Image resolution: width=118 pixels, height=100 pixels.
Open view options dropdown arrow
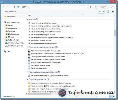103,12
